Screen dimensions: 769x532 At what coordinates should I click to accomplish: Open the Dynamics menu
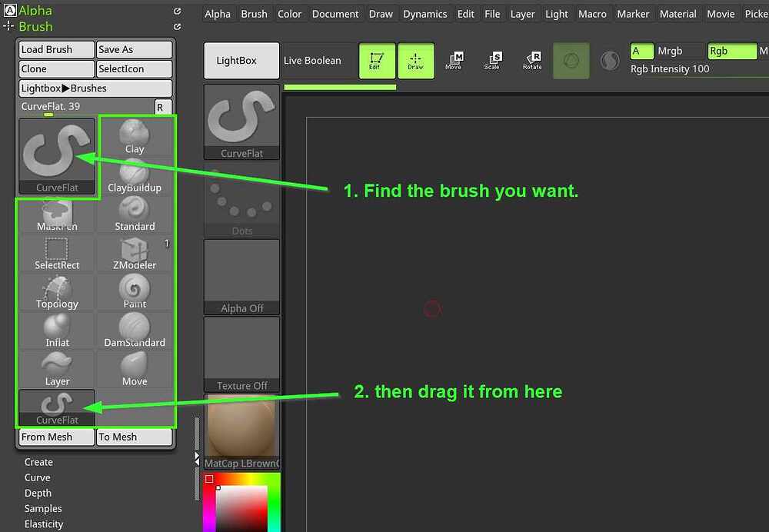pyautogui.click(x=424, y=14)
